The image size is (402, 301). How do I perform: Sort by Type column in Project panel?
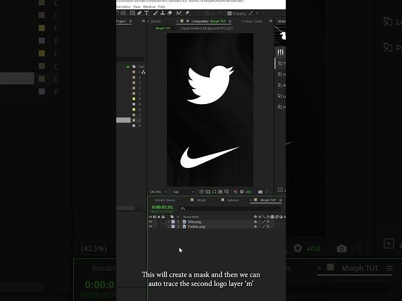(x=141, y=66)
